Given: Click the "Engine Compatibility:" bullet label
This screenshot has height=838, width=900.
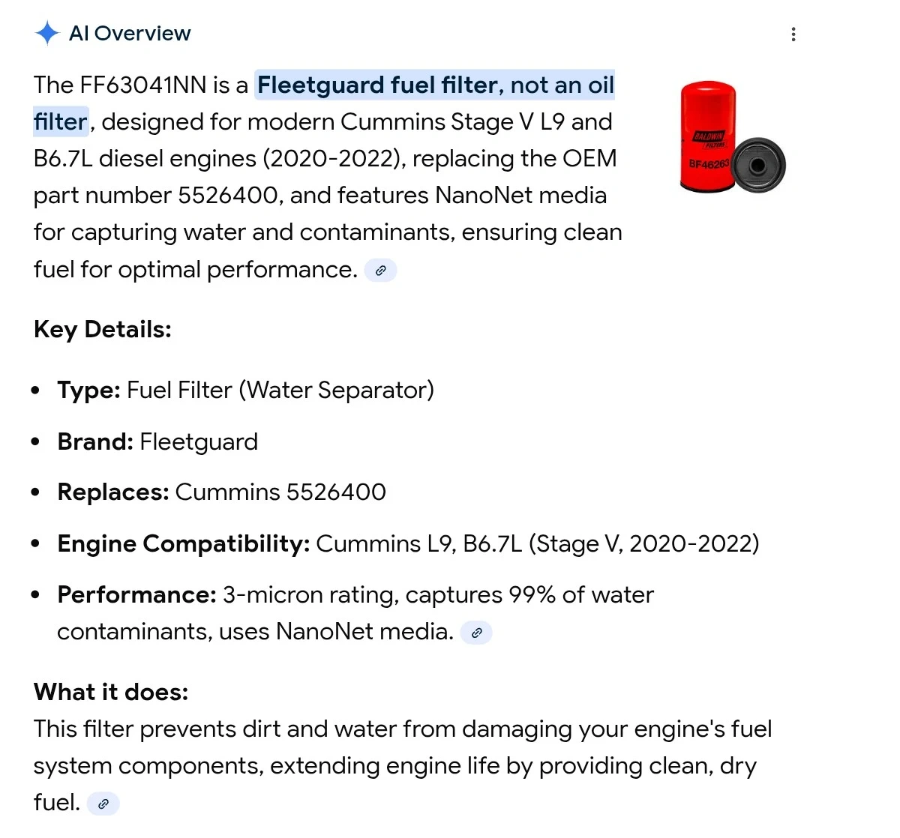Looking at the screenshot, I should [183, 544].
